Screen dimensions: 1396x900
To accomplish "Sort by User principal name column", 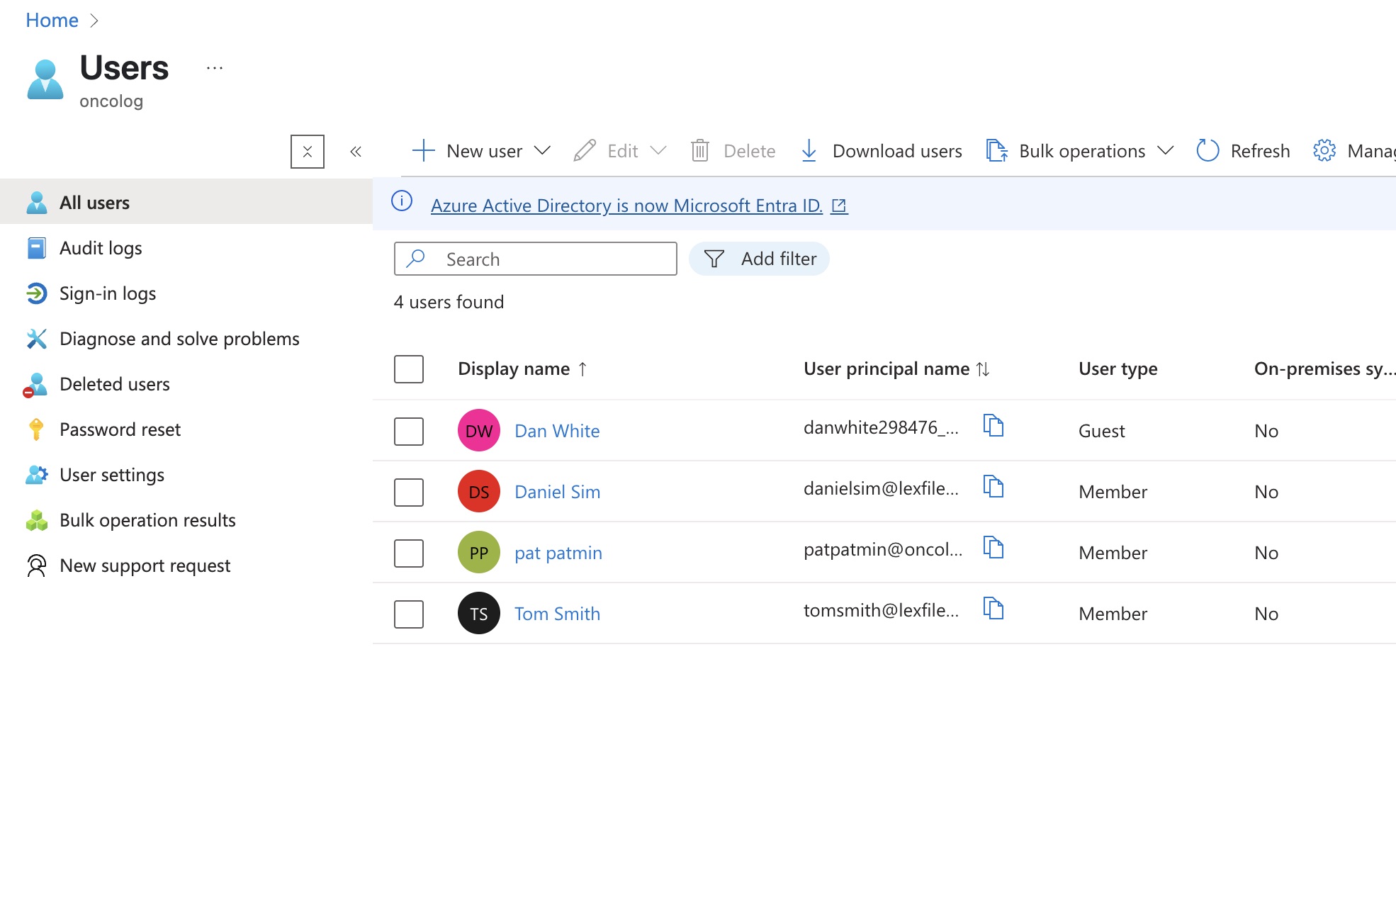I will 896,369.
